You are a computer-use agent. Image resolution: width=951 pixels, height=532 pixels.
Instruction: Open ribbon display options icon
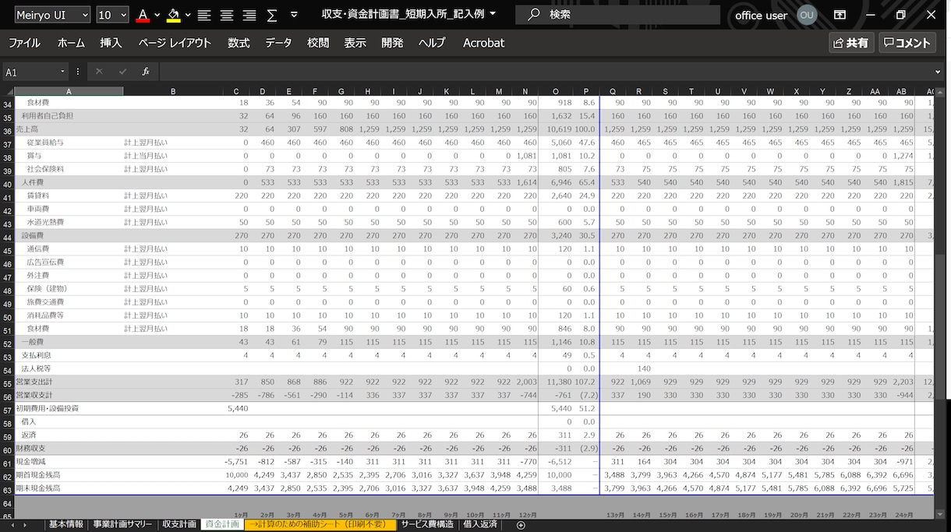[840, 15]
